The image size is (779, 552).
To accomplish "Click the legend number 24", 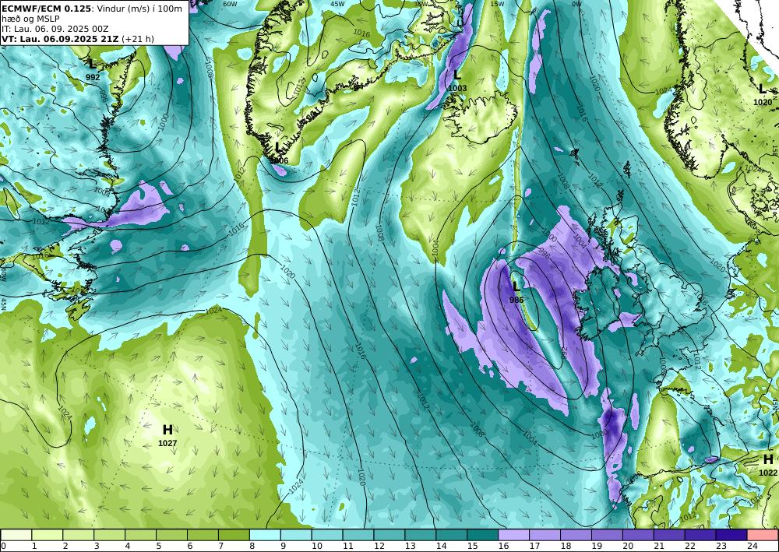I will [x=753, y=546].
